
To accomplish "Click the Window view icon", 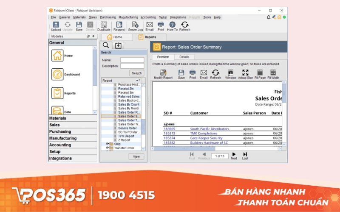I will [230, 73].
